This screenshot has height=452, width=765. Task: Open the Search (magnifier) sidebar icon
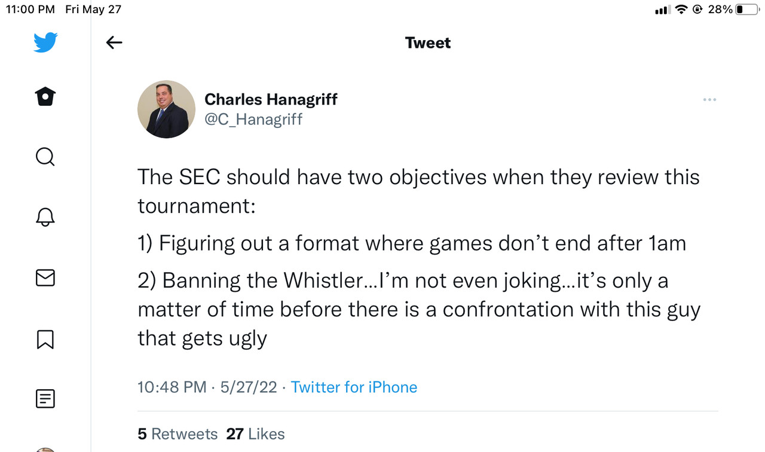tap(45, 157)
